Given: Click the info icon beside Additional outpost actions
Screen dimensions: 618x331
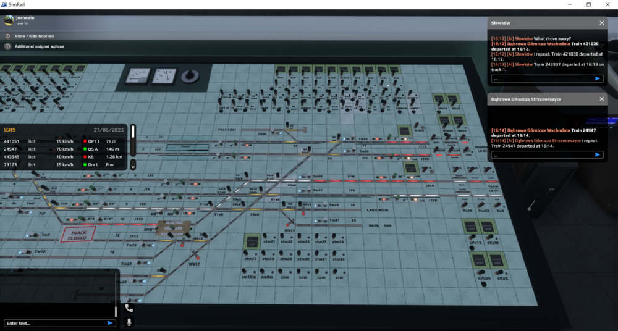Looking at the screenshot, I should [x=7, y=46].
